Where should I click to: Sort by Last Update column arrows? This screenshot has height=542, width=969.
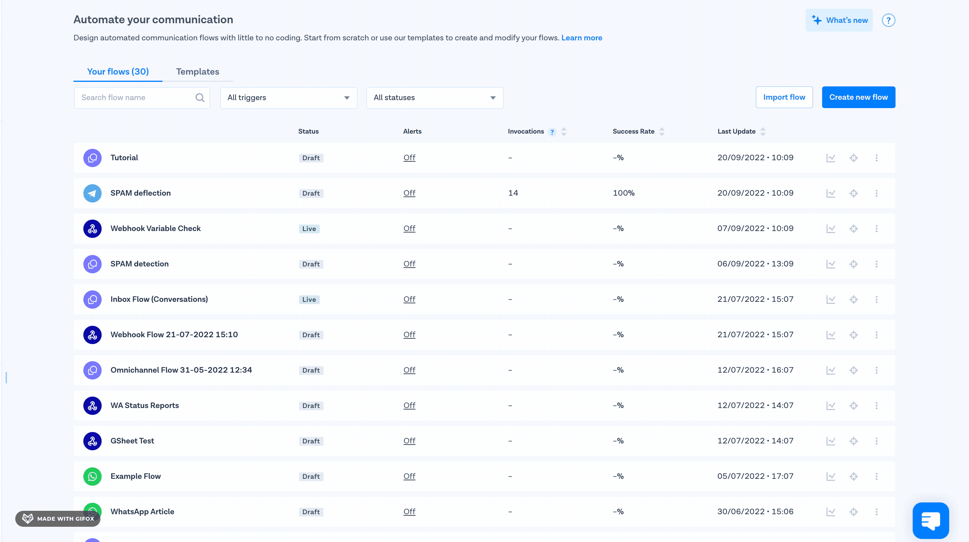click(763, 131)
